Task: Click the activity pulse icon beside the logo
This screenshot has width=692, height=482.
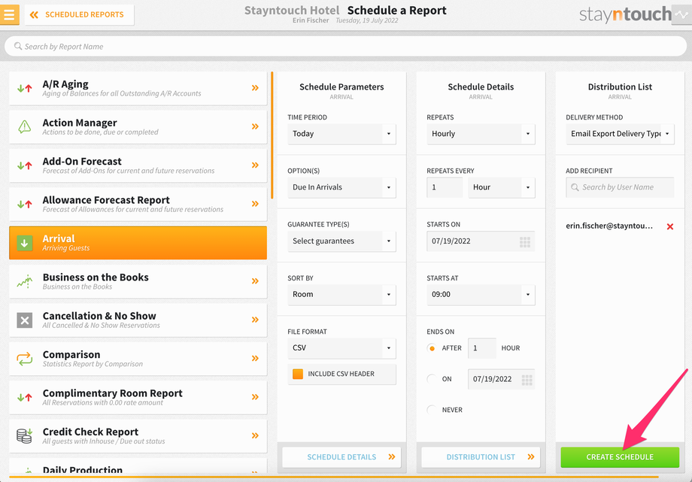Action: pos(681,14)
